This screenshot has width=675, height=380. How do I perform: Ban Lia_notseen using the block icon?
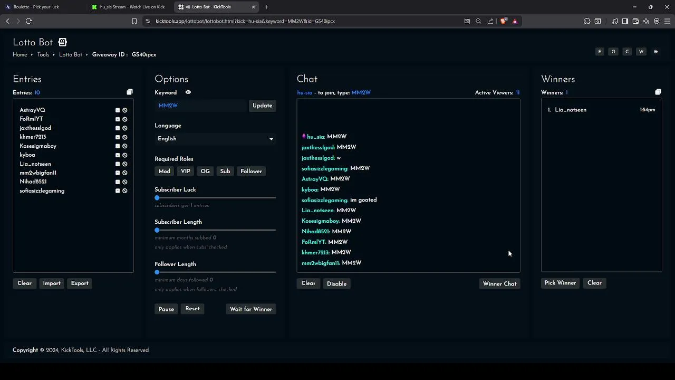[x=125, y=164]
